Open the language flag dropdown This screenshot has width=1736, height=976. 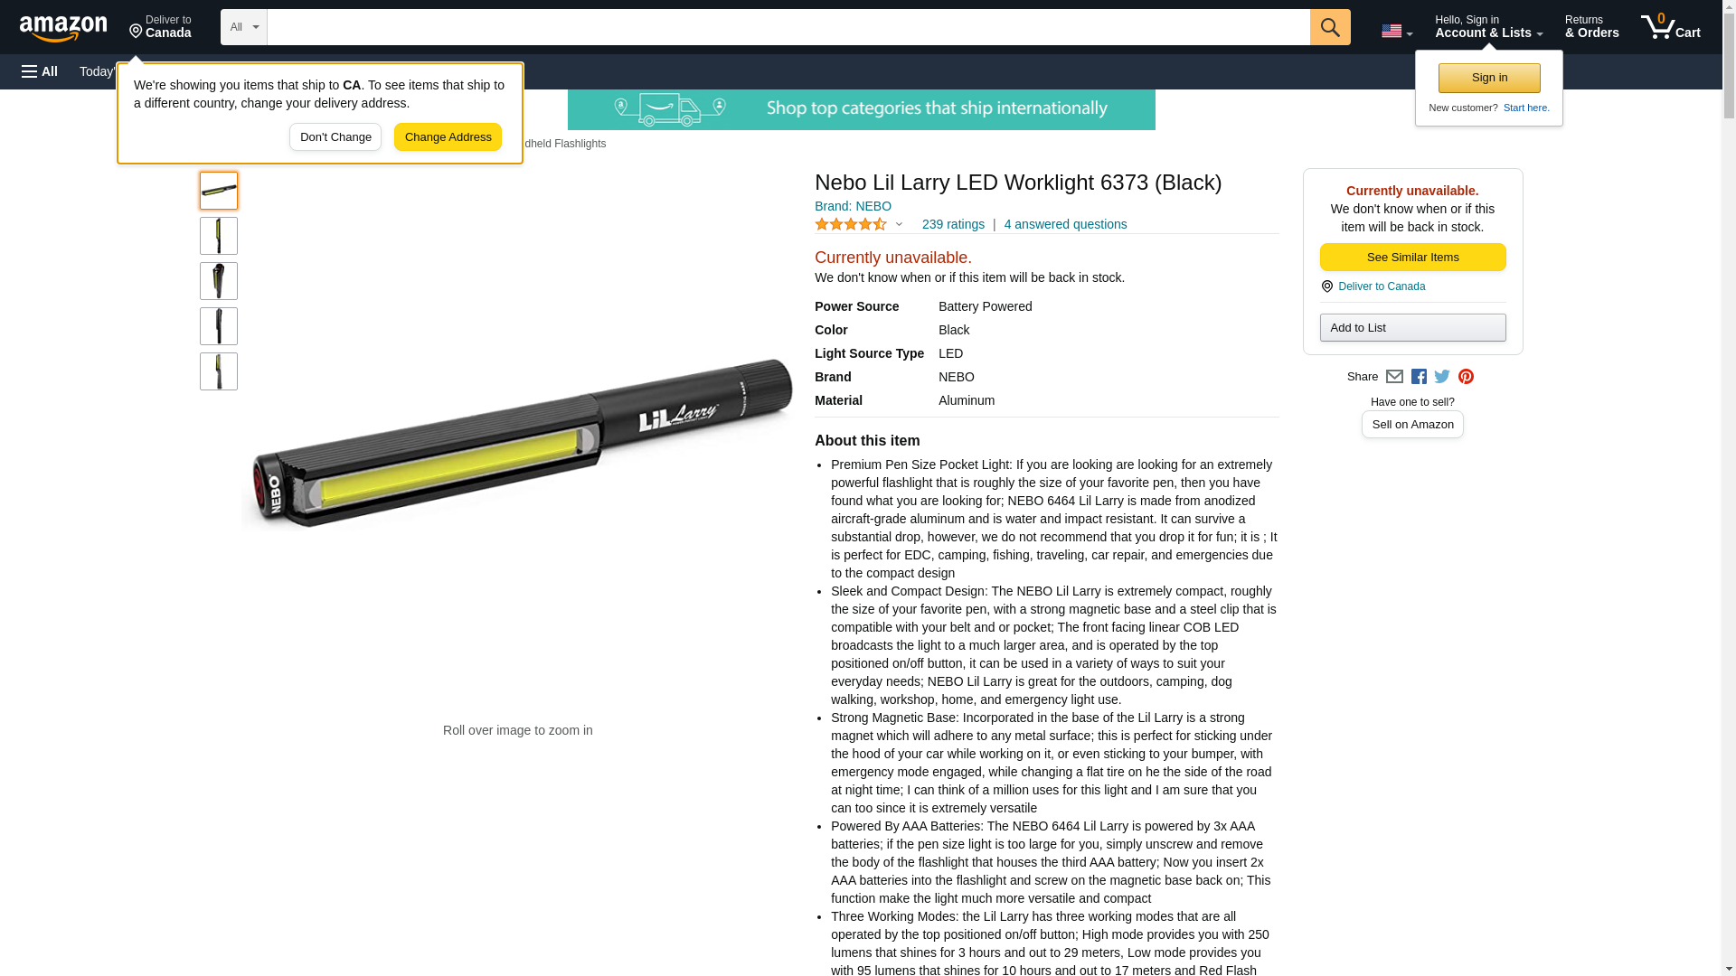click(x=1397, y=32)
